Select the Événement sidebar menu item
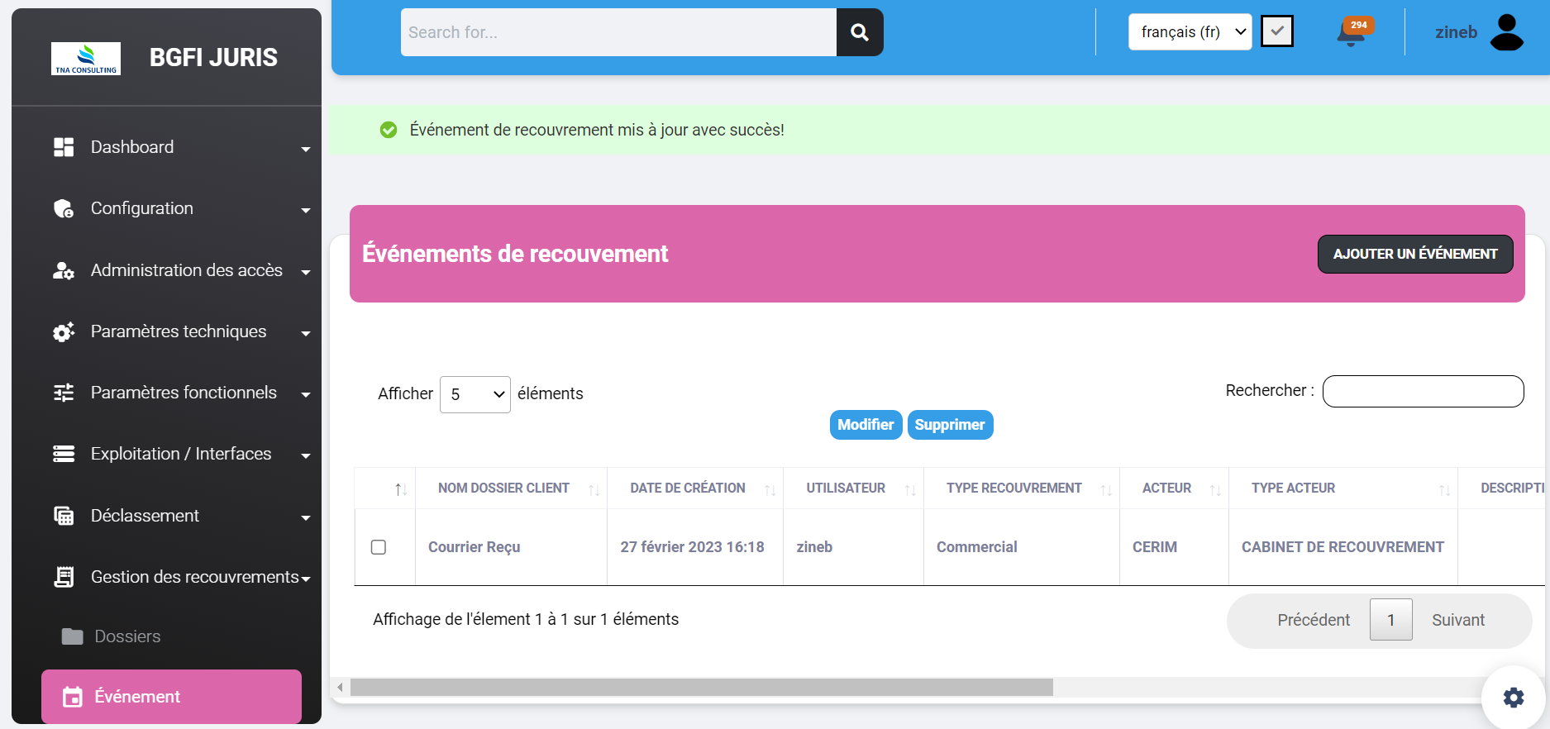The width and height of the screenshot is (1550, 729). tap(171, 697)
